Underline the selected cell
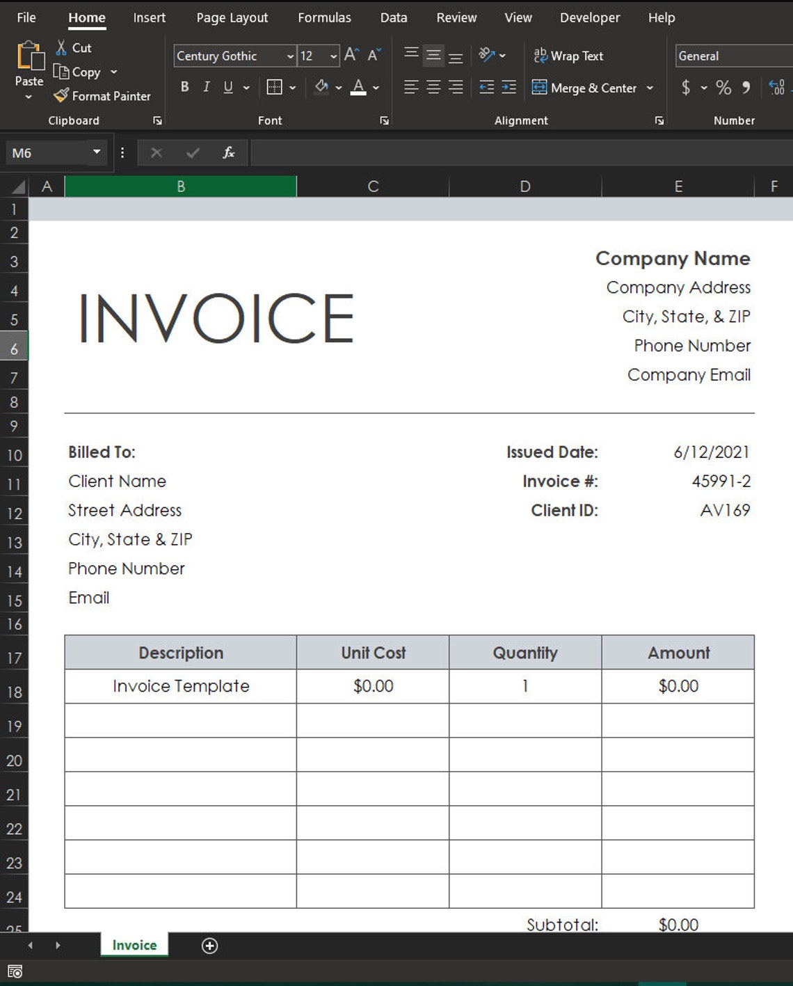 click(227, 87)
